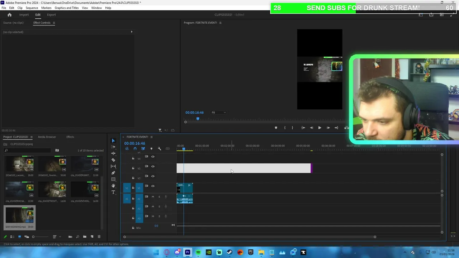
Task: Select the Type tool
Action: [113, 192]
